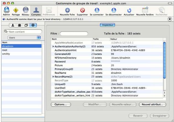Click the Modifier... button
The image size is (174, 122).
click(x=95, y=105)
